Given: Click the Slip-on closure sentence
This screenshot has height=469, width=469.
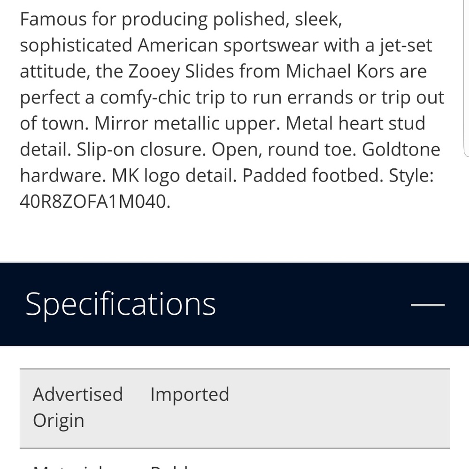Looking at the screenshot, I should click(x=141, y=150).
